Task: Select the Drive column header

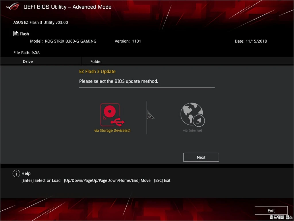Action: (28, 62)
